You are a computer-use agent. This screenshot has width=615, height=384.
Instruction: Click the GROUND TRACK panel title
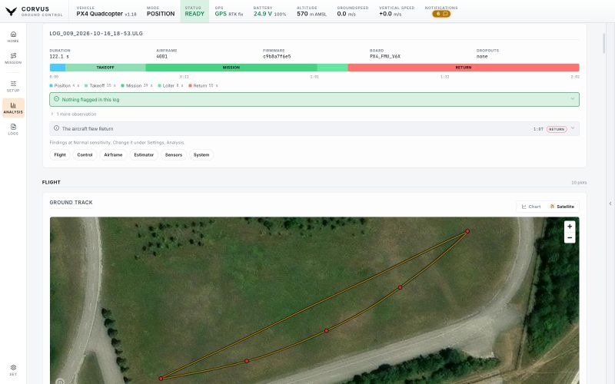click(x=71, y=202)
